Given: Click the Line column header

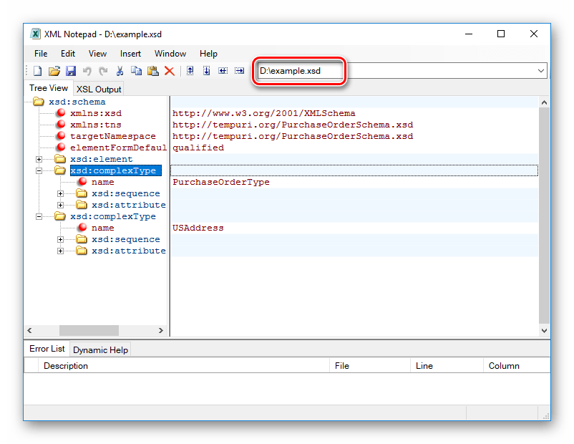Looking at the screenshot, I should pyautogui.click(x=447, y=366).
